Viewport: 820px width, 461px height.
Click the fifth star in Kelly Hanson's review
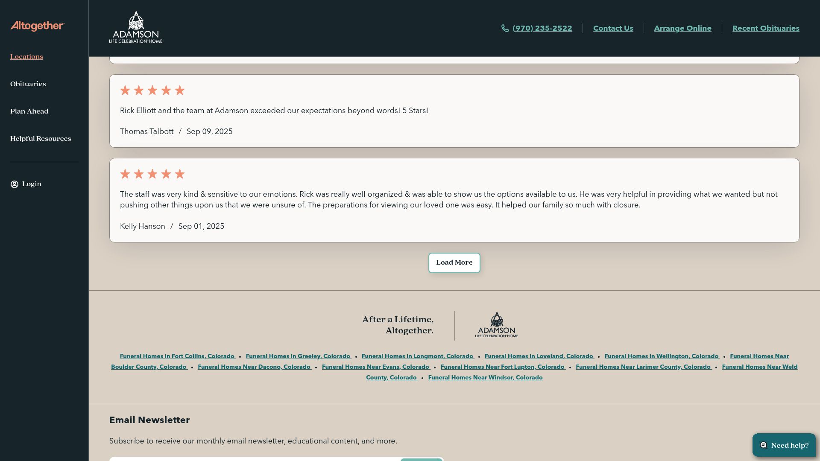[x=180, y=174]
